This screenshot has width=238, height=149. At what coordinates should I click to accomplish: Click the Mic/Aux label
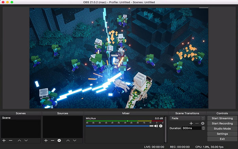(91, 118)
